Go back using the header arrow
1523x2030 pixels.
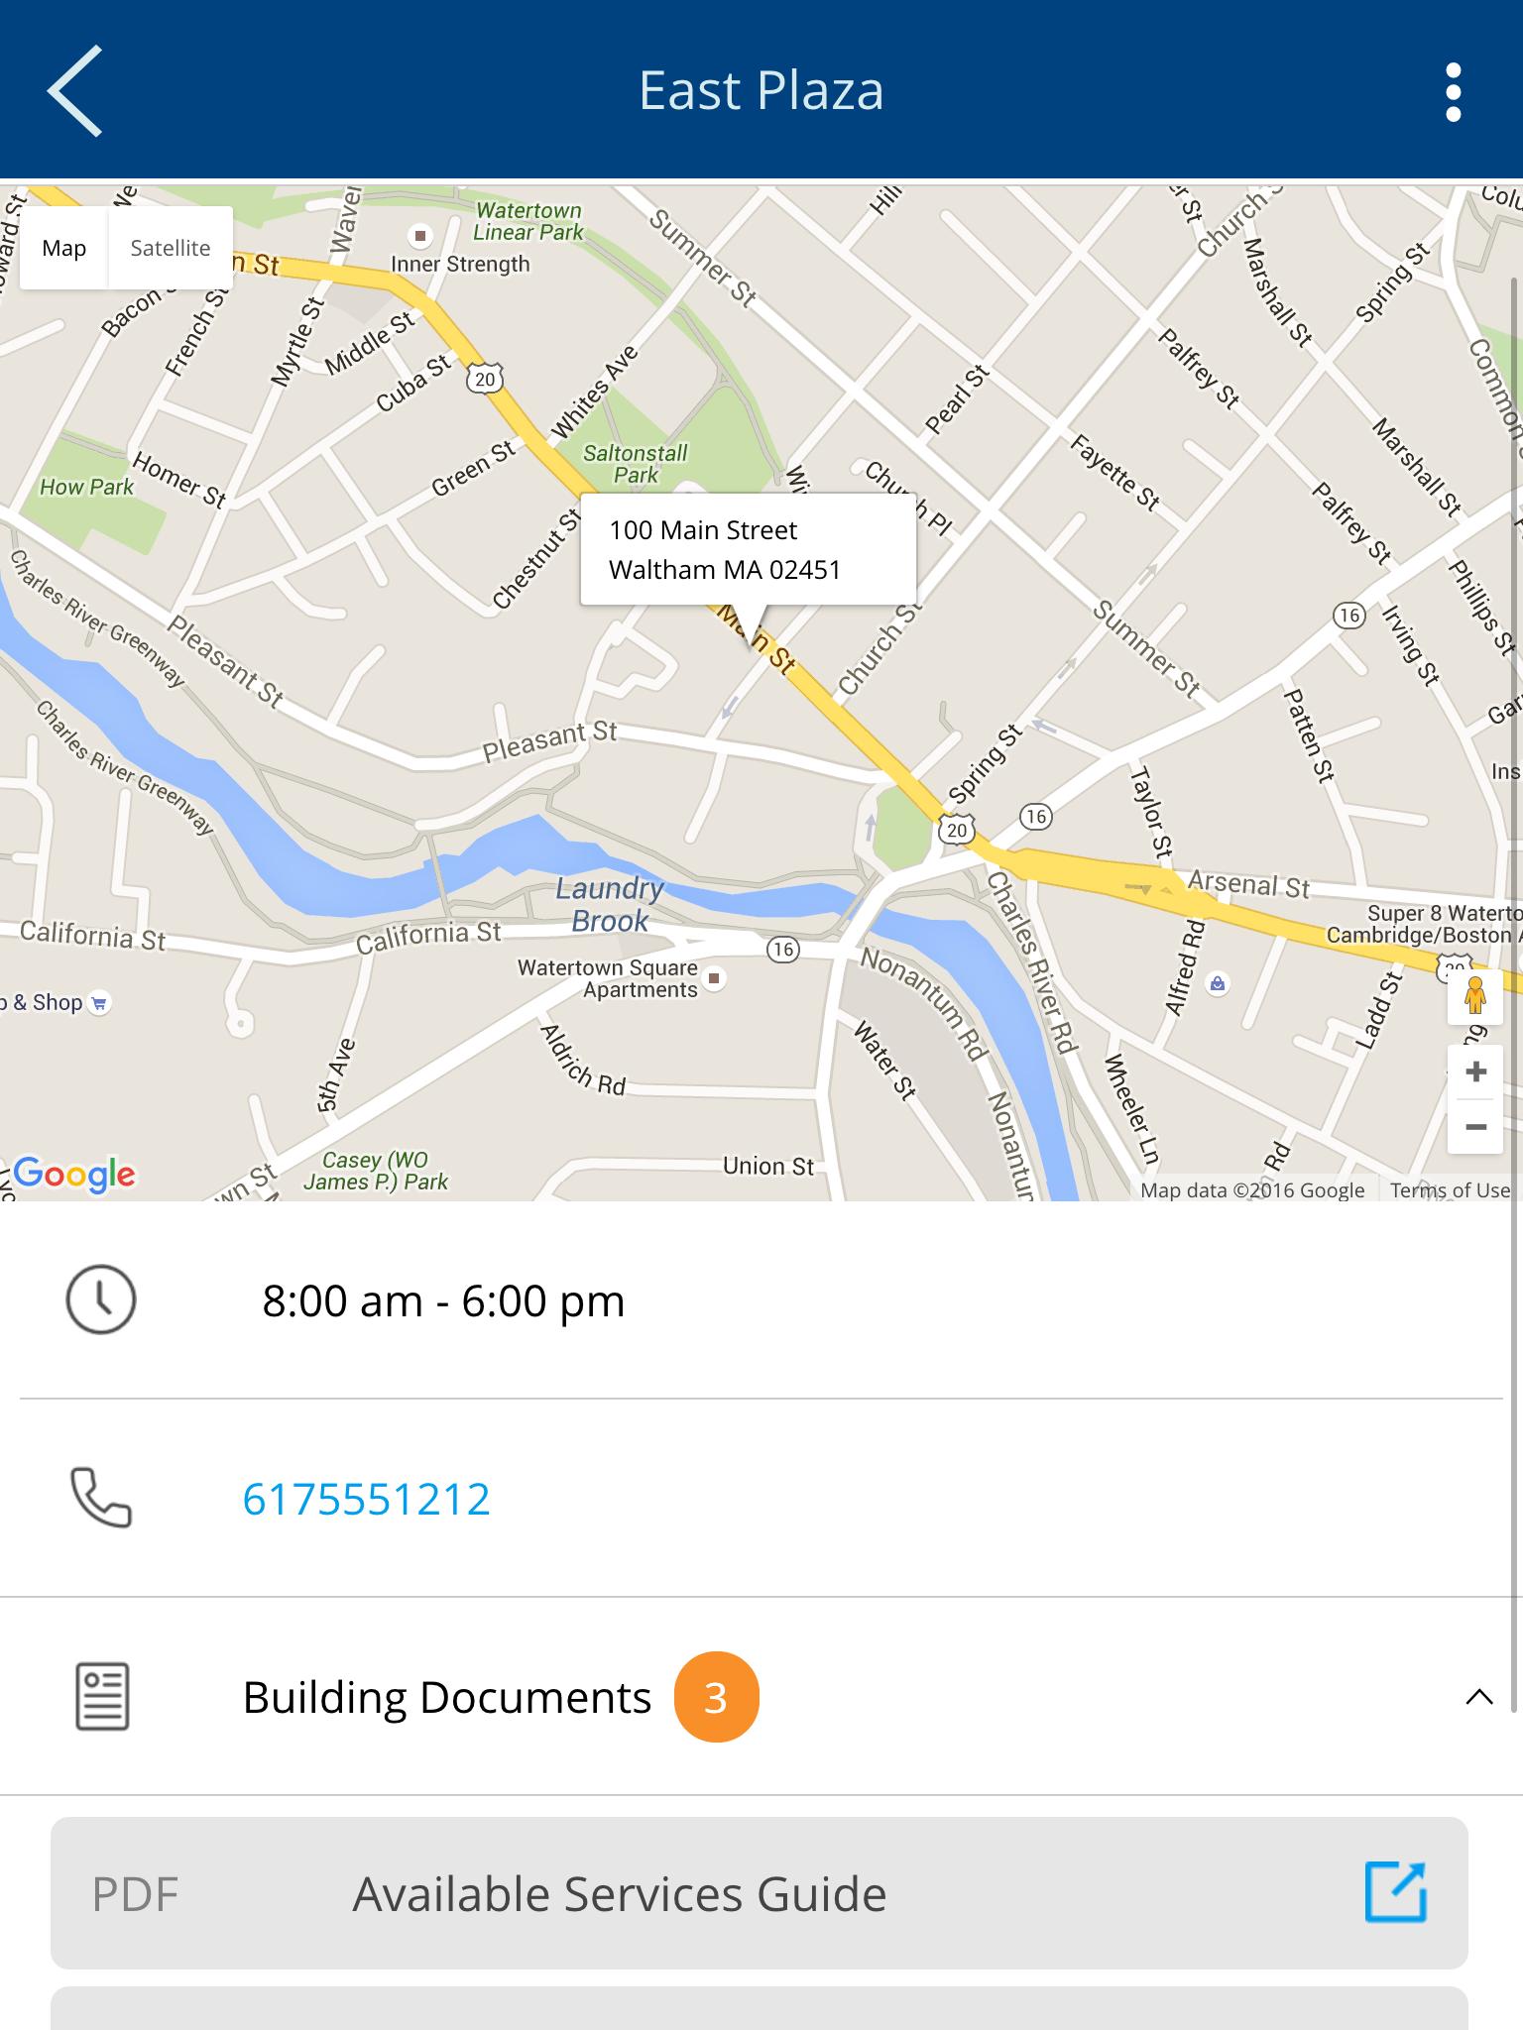click(74, 90)
